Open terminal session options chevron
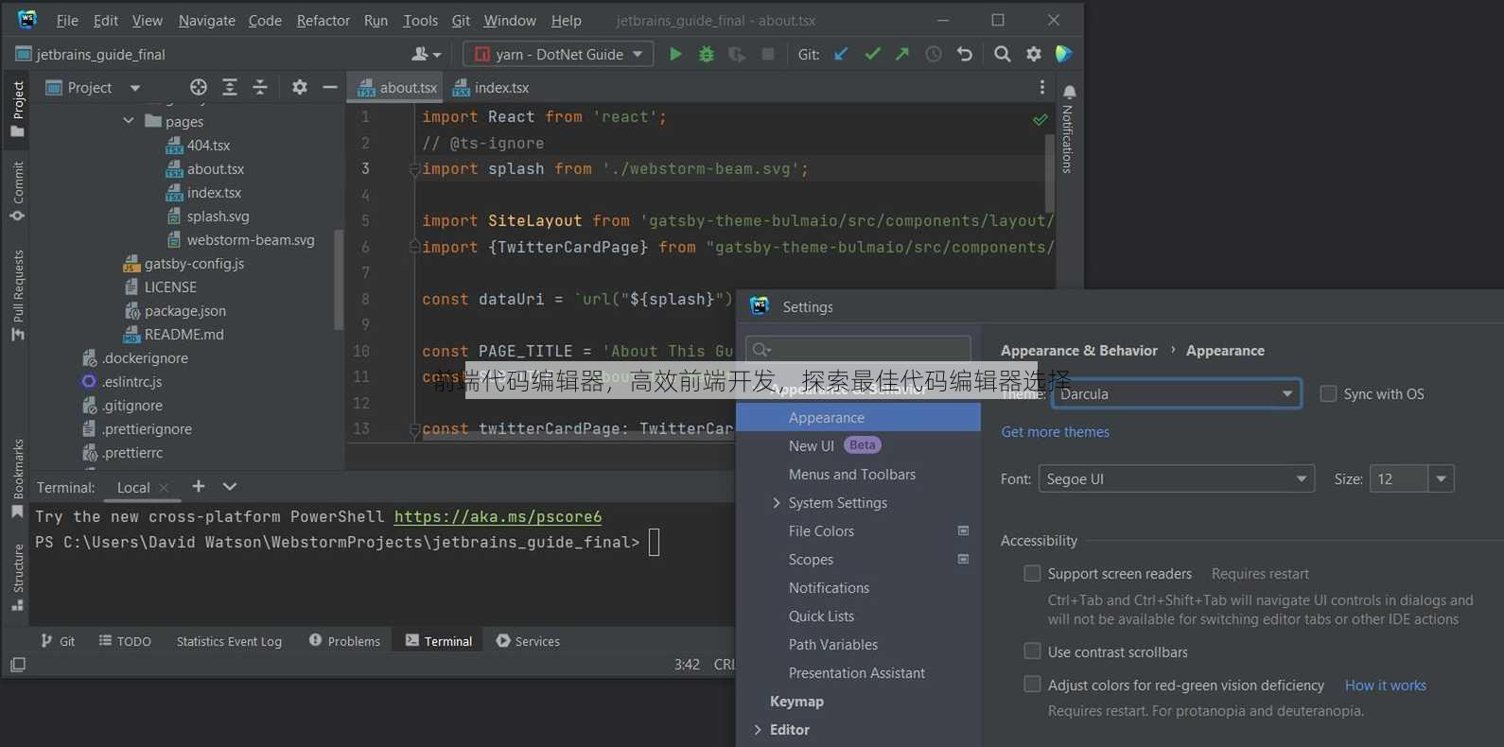Viewport: 1504px width, 747px height. (230, 486)
